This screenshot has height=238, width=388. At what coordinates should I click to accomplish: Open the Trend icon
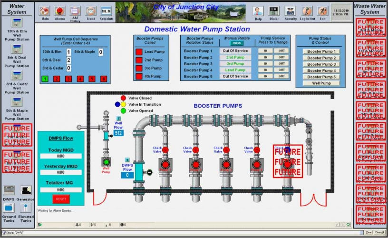tap(90, 11)
